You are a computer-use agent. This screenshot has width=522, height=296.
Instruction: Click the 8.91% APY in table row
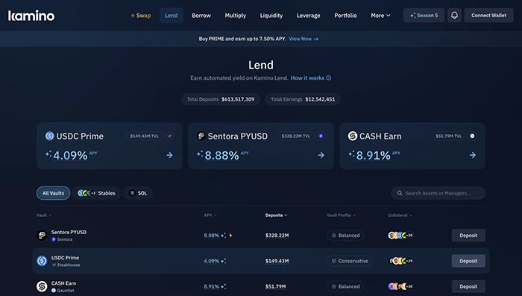click(x=211, y=286)
